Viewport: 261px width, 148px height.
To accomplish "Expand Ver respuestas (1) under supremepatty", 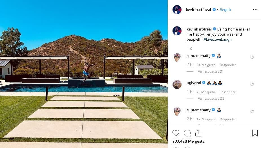I will coord(210,71).
